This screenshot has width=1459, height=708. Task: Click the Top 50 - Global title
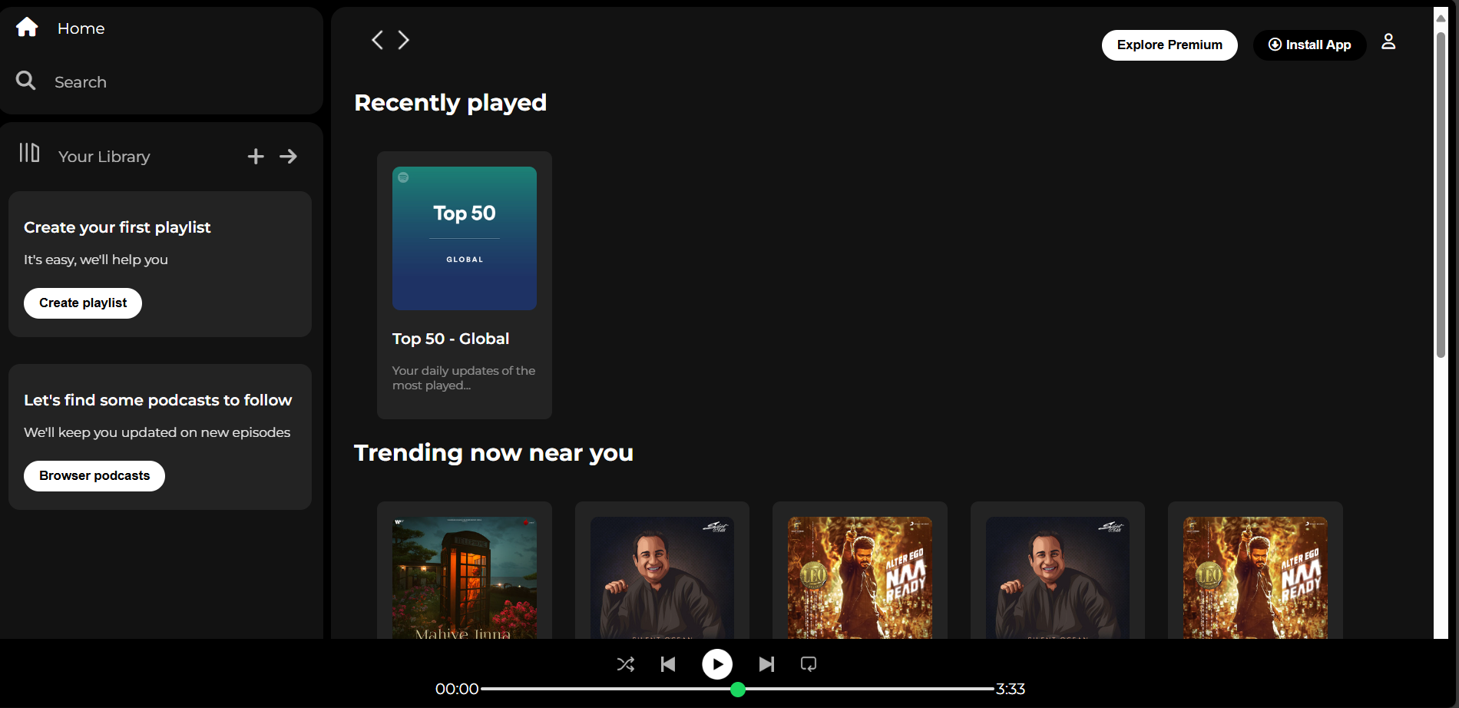[x=451, y=339]
